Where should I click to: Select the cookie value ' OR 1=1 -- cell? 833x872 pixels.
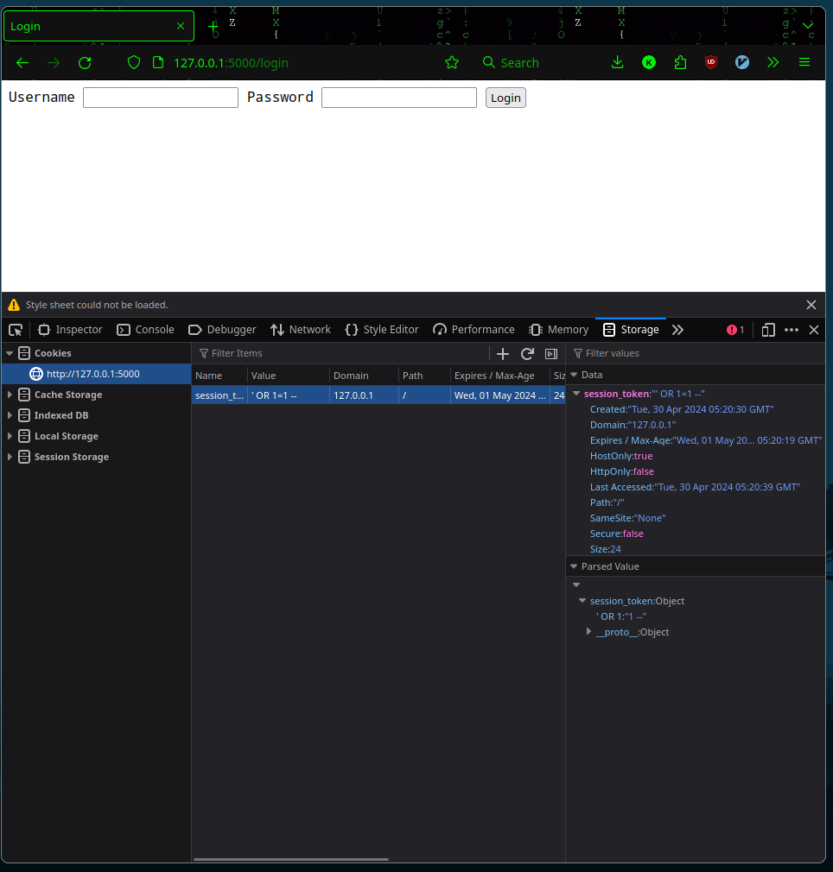click(289, 395)
